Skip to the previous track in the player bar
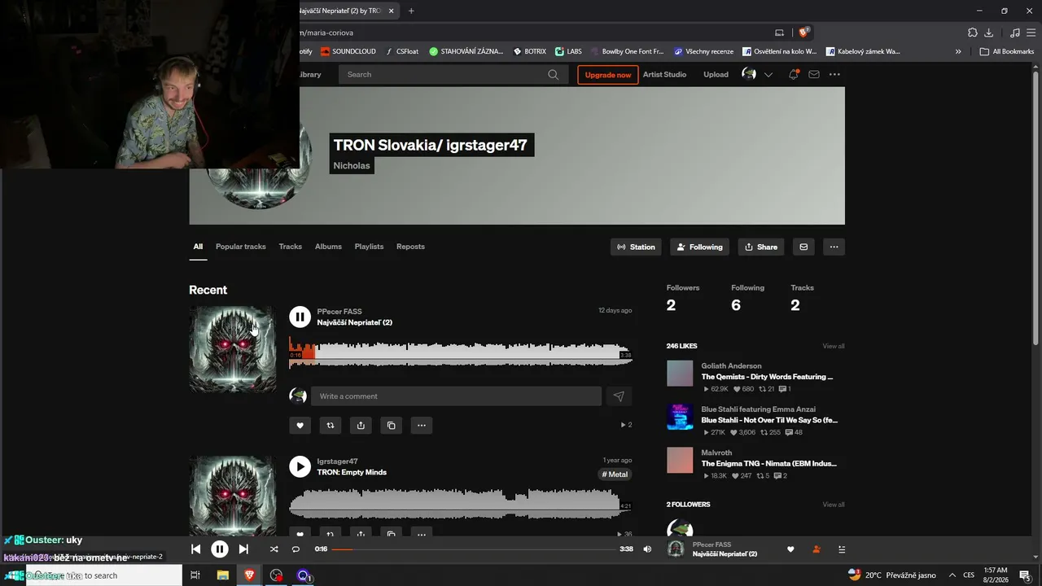 (x=195, y=549)
